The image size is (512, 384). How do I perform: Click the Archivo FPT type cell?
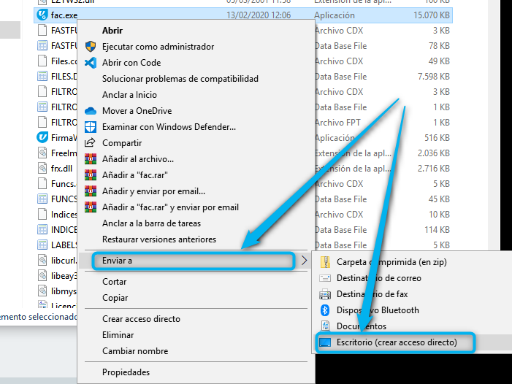(x=338, y=123)
